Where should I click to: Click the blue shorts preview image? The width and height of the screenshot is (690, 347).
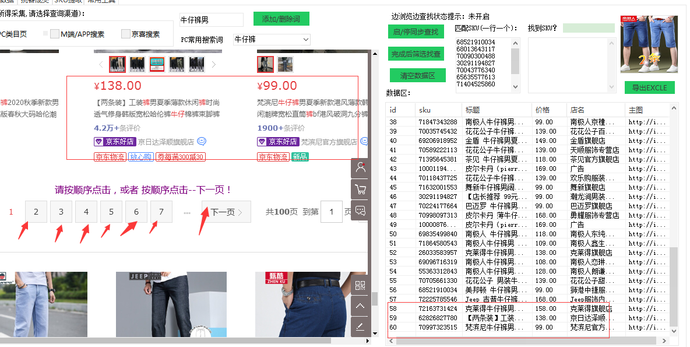649,44
